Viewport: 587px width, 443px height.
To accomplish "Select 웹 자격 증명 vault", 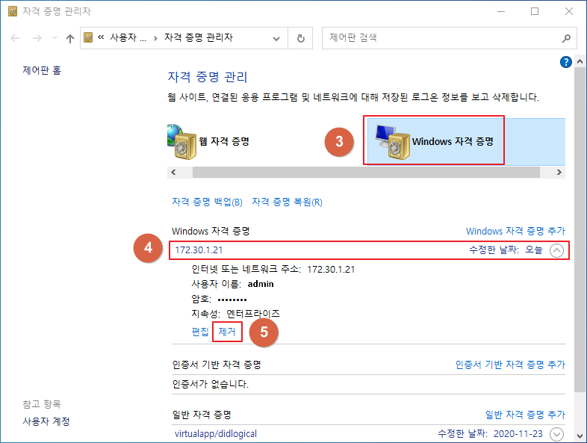I will pos(224,141).
